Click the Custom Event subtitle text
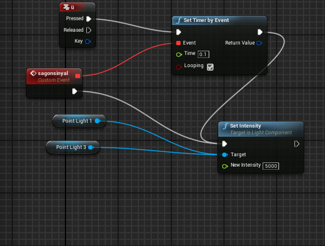This screenshot has width=325, height=246. pyautogui.click(x=54, y=80)
